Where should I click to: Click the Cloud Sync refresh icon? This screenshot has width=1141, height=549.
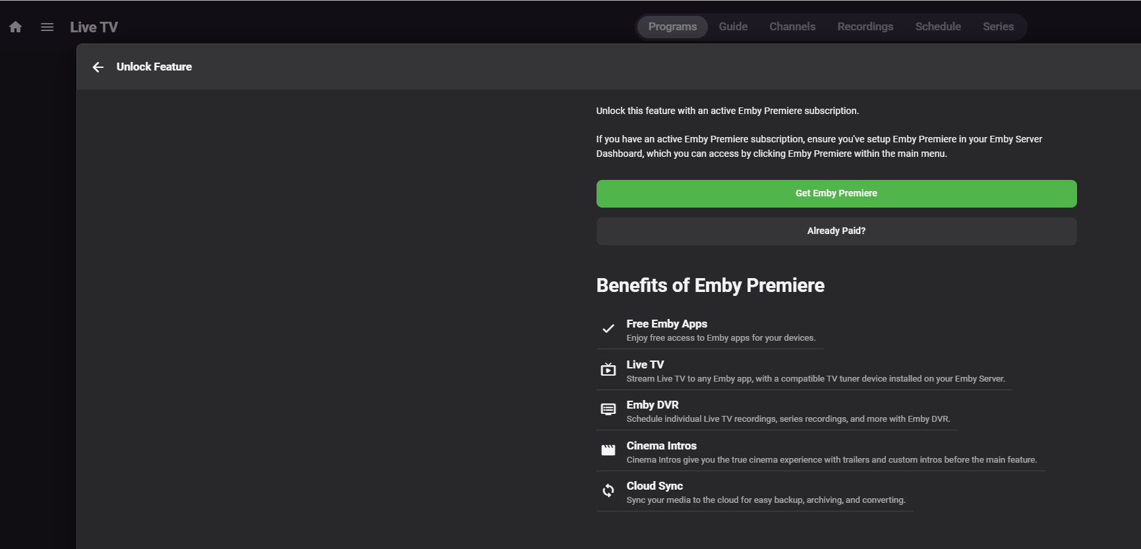point(608,490)
